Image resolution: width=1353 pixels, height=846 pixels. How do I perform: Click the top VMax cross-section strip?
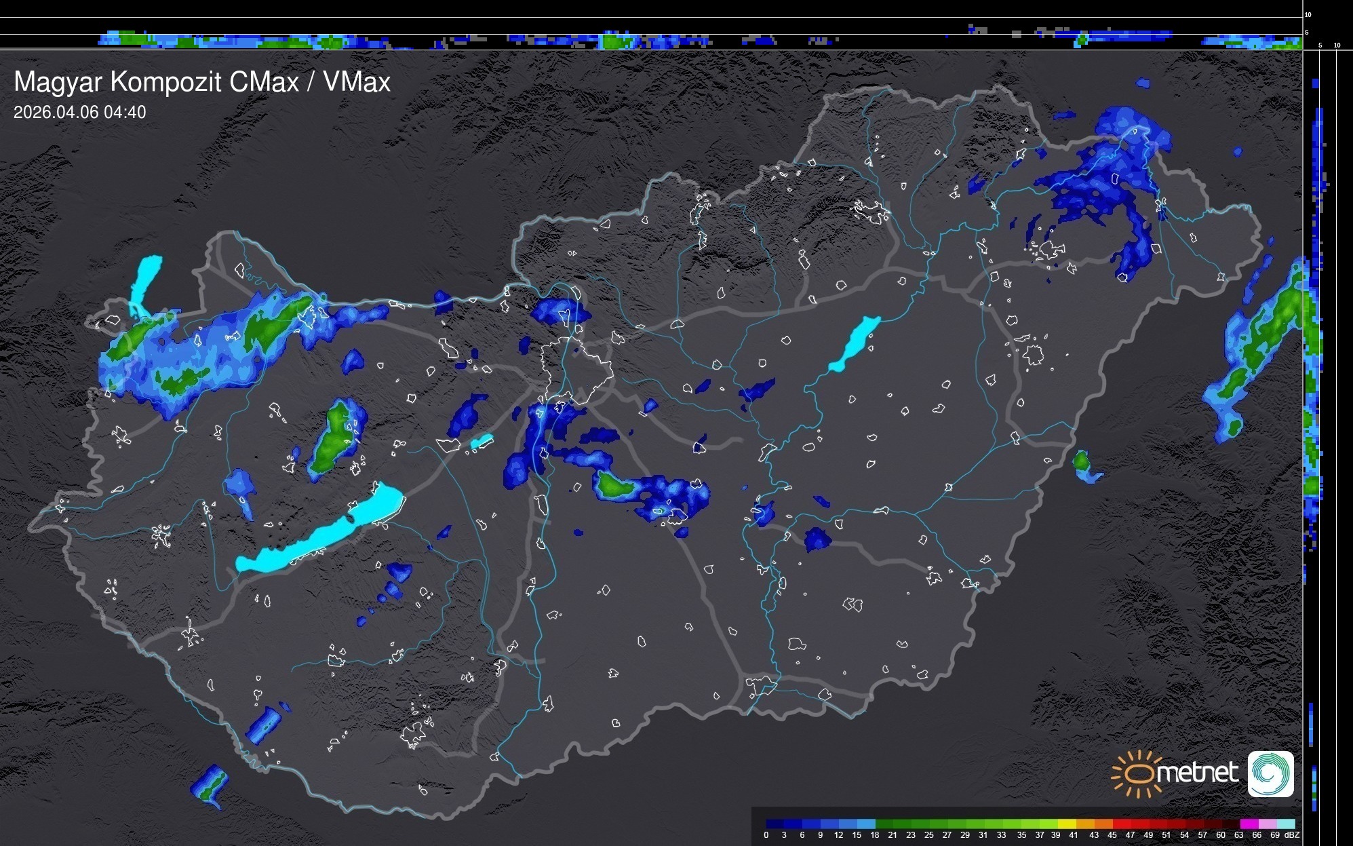click(651, 39)
